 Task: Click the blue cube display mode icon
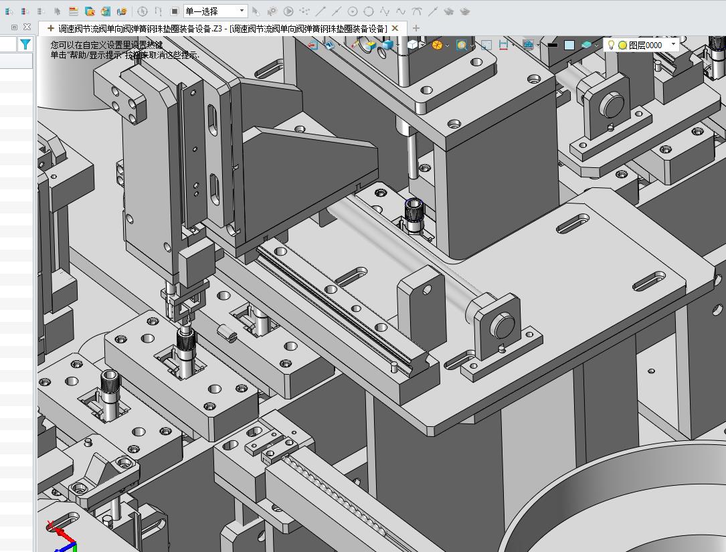tap(387, 45)
